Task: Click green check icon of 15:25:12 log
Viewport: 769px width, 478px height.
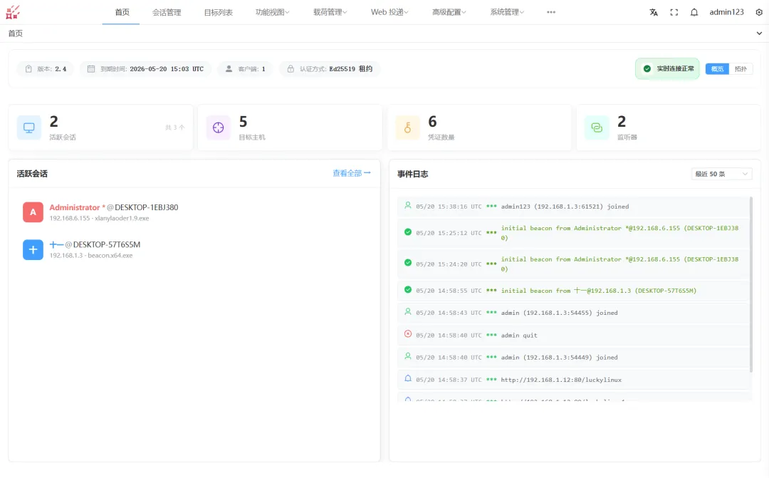Action: click(407, 232)
